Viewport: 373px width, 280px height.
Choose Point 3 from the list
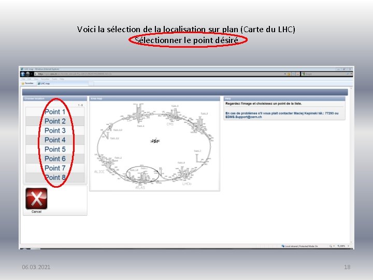tap(55, 131)
